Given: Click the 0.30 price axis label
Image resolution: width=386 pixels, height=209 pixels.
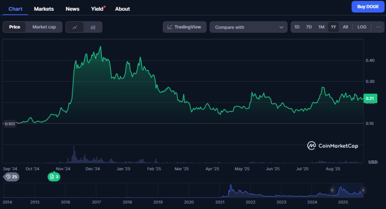Looking at the screenshot, I should [370, 81].
